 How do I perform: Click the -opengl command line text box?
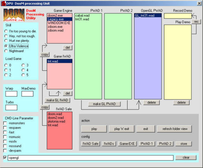[x=91, y=158]
